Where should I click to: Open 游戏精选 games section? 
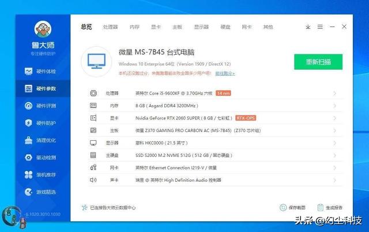[x=40, y=192]
